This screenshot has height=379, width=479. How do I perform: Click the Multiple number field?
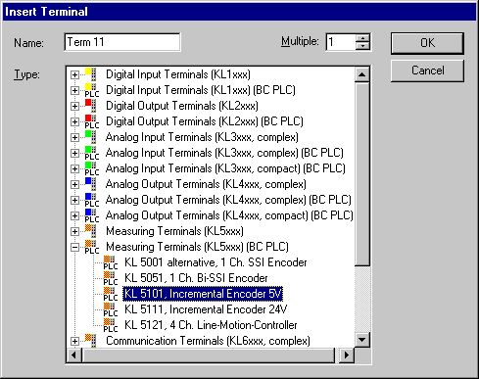pyautogui.click(x=341, y=42)
